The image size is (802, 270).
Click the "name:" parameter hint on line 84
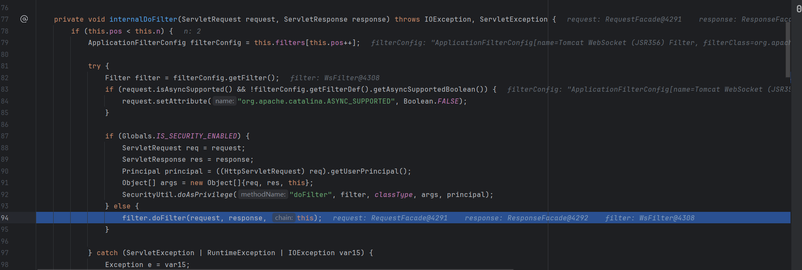click(x=224, y=101)
